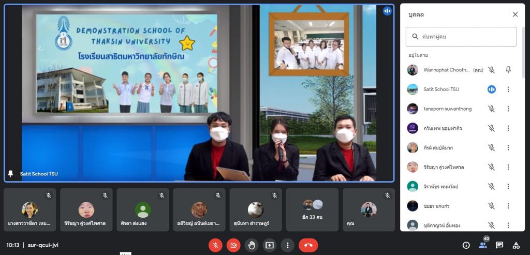
Task: Pin Wannaphat Chooth... in the people list
Action: tap(508, 70)
